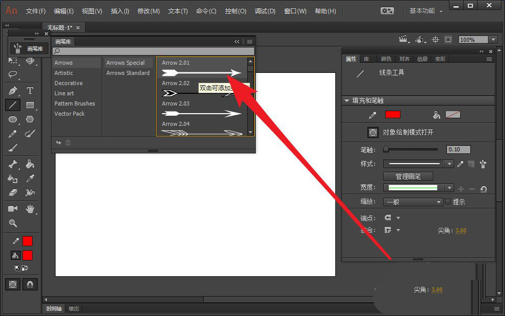Click the brush library icon beside style
505x316 pixels.
point(483,164)
